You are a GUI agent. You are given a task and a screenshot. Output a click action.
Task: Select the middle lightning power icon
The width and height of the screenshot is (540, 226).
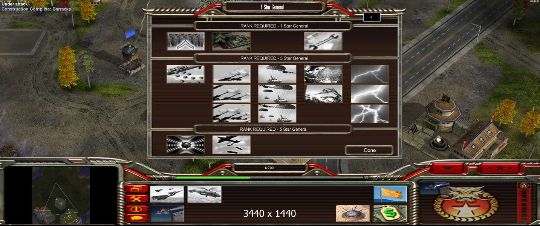tap(370, 94)
